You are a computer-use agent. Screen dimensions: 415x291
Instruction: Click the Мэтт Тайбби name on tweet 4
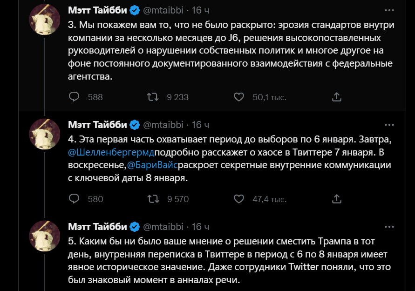[x=97, y=124]
